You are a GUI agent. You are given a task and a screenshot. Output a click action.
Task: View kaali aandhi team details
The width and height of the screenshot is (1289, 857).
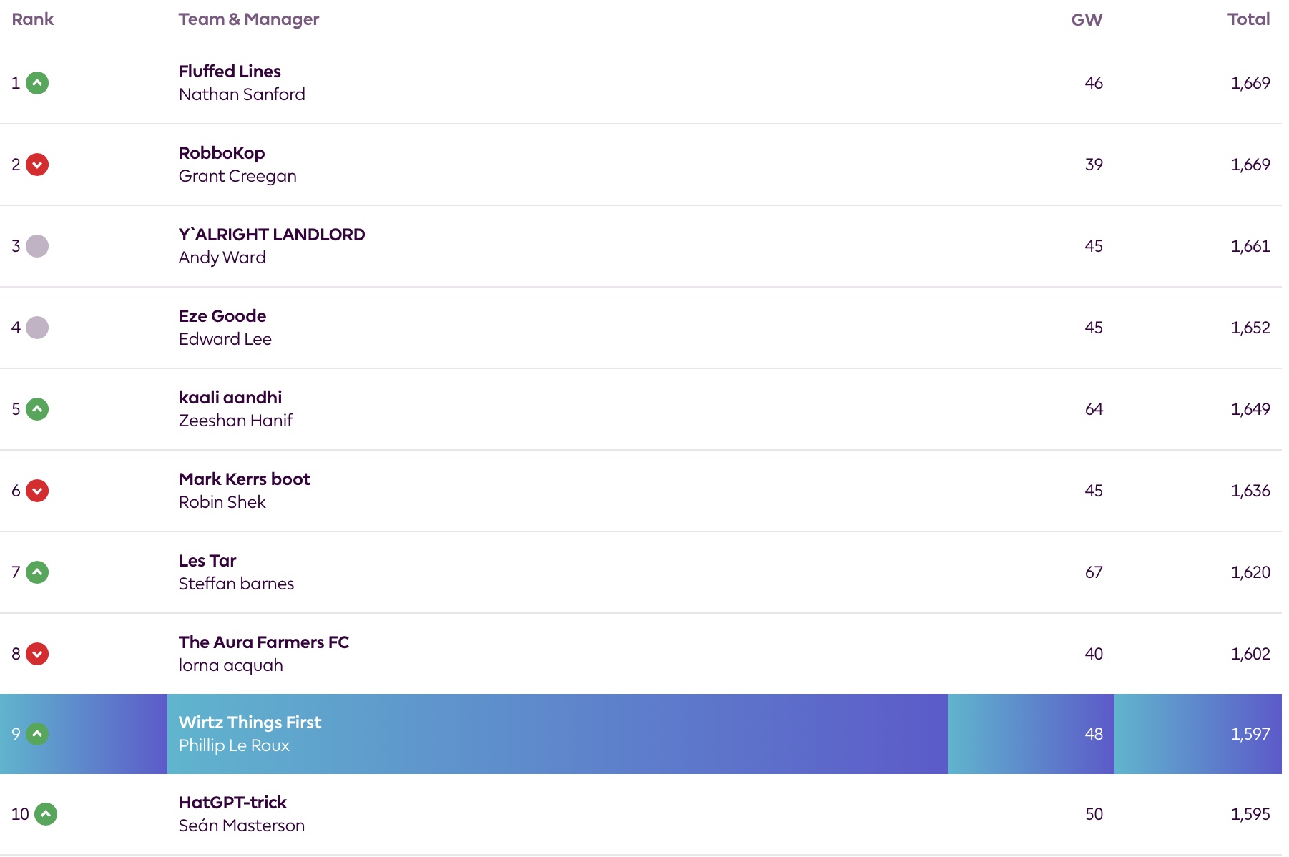click(x=230, y=398)
